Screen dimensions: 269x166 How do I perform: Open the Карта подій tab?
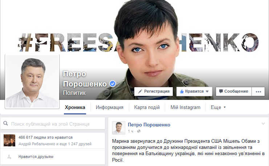point(147,108)
